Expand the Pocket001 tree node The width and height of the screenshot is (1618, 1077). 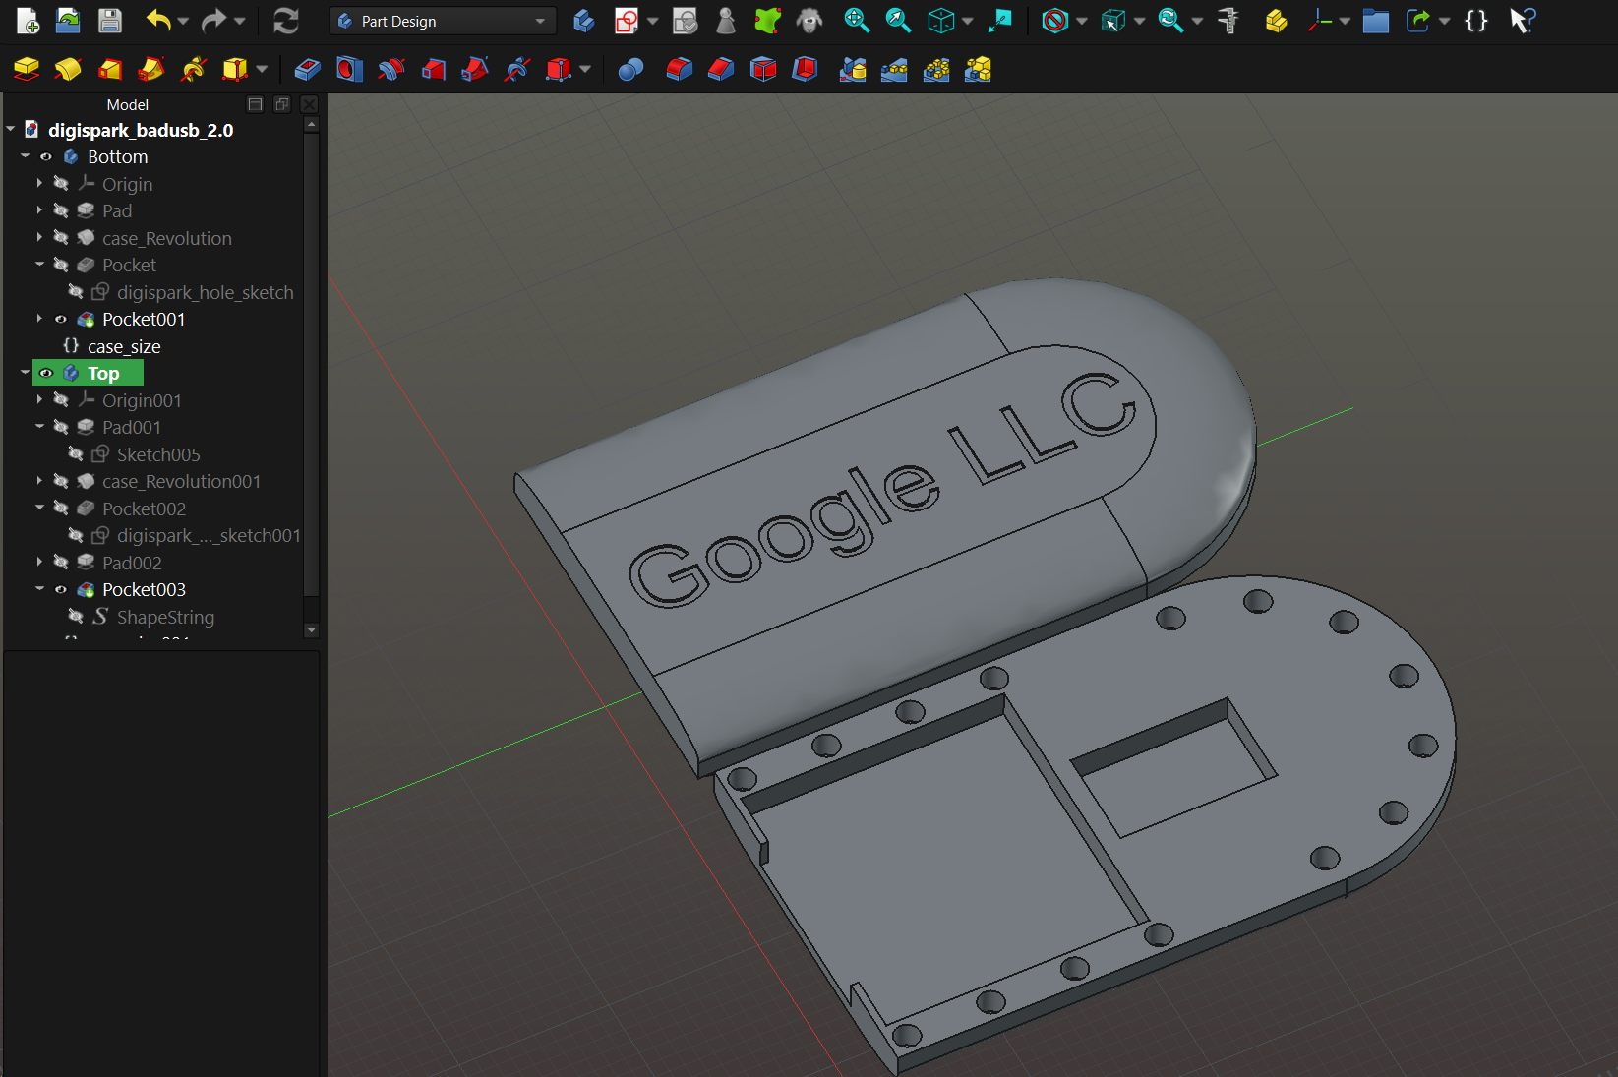coord(39,319)
